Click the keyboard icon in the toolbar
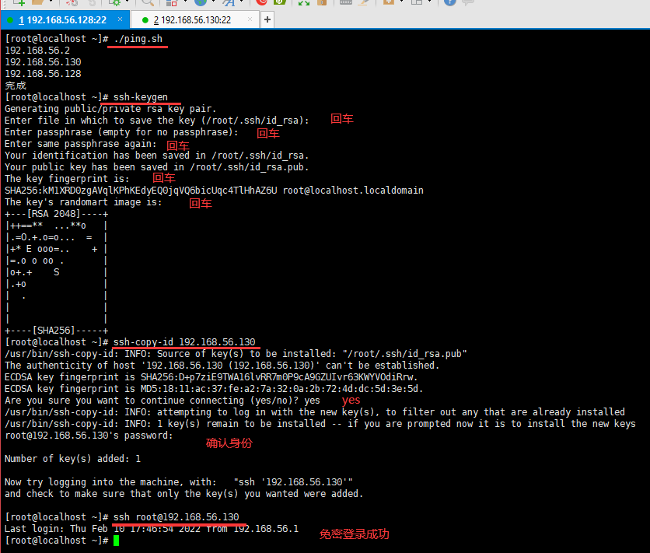Viewport: 650px width, 553px height. point(346,2)
